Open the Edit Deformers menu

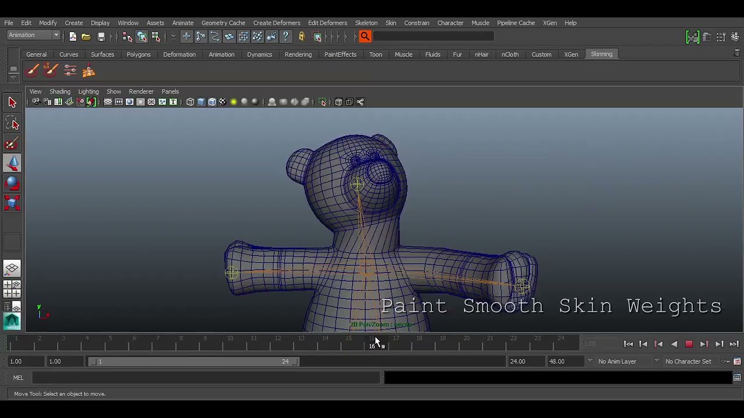tap(327, 23)
